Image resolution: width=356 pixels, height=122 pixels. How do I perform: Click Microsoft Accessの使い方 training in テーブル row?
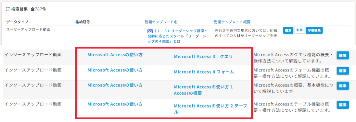[115, 104]
